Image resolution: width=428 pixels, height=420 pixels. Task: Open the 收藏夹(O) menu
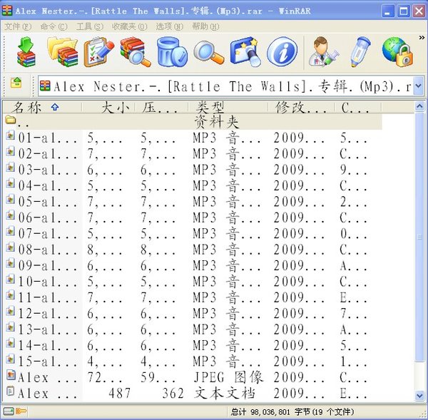[129, 26]
